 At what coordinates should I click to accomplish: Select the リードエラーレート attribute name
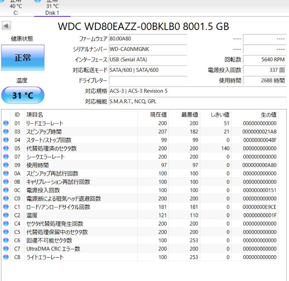pyautogui.click(x=45, y=123)
